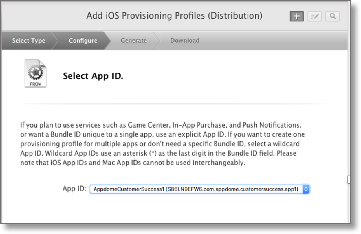Click the blue arrows on App ID selector
The height and width of the screenshot is (234, 361).
click(x=306, y=189)
